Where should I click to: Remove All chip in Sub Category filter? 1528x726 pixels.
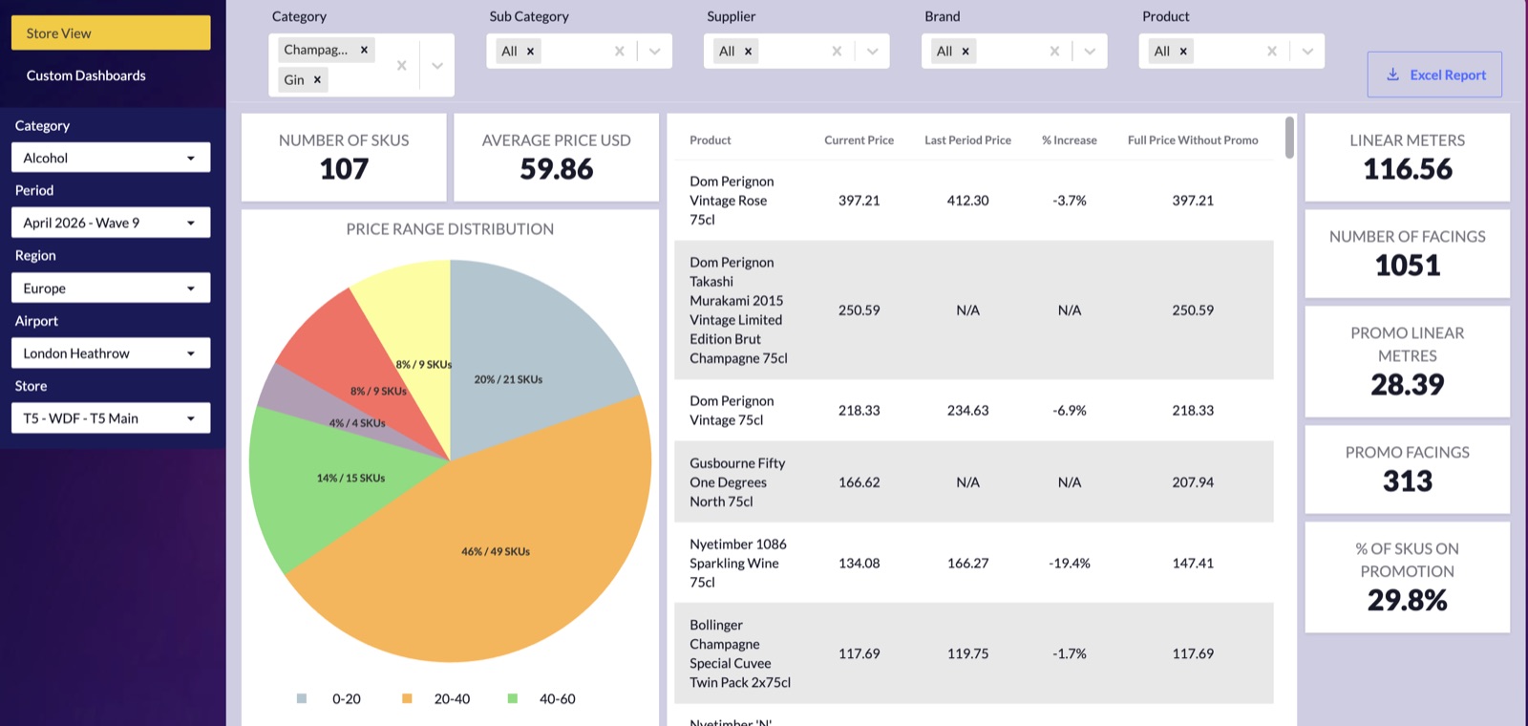click(x=530, y=52)
